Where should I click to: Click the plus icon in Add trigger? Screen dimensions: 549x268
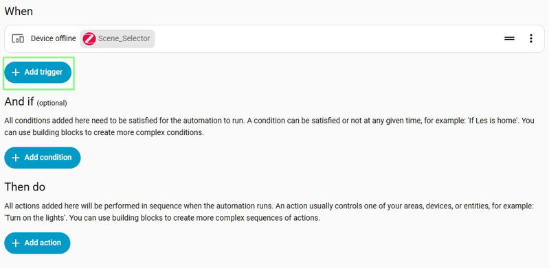click(x=15, y=73)
